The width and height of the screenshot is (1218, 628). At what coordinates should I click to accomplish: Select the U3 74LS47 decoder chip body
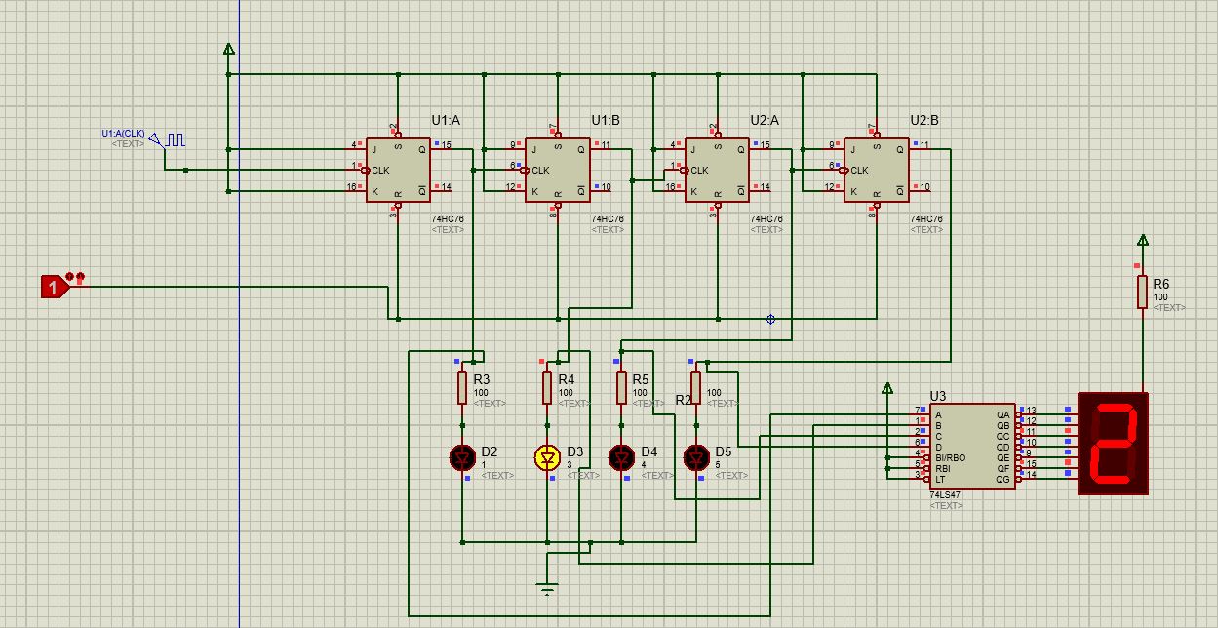click(x=970, y=446)
